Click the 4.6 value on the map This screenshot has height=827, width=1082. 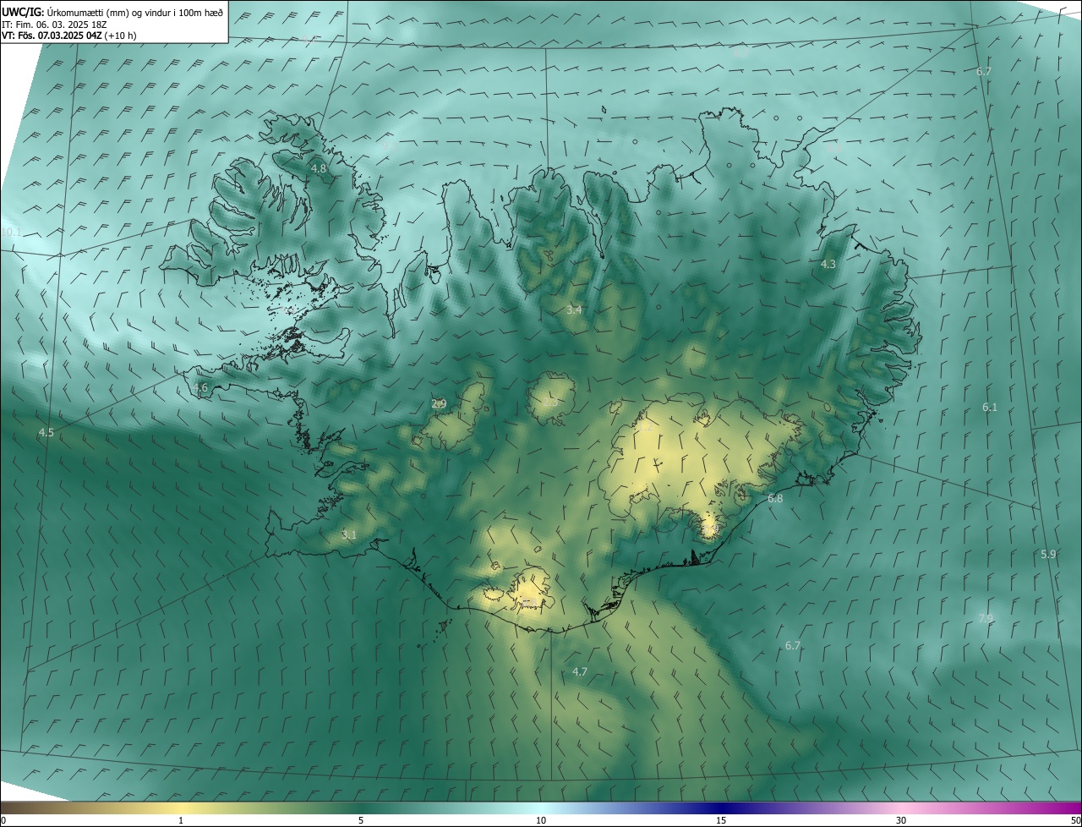pyautogui.click(x=200, y=388)
